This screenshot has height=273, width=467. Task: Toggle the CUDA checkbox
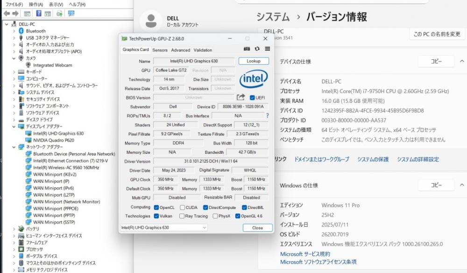point(182,208)
